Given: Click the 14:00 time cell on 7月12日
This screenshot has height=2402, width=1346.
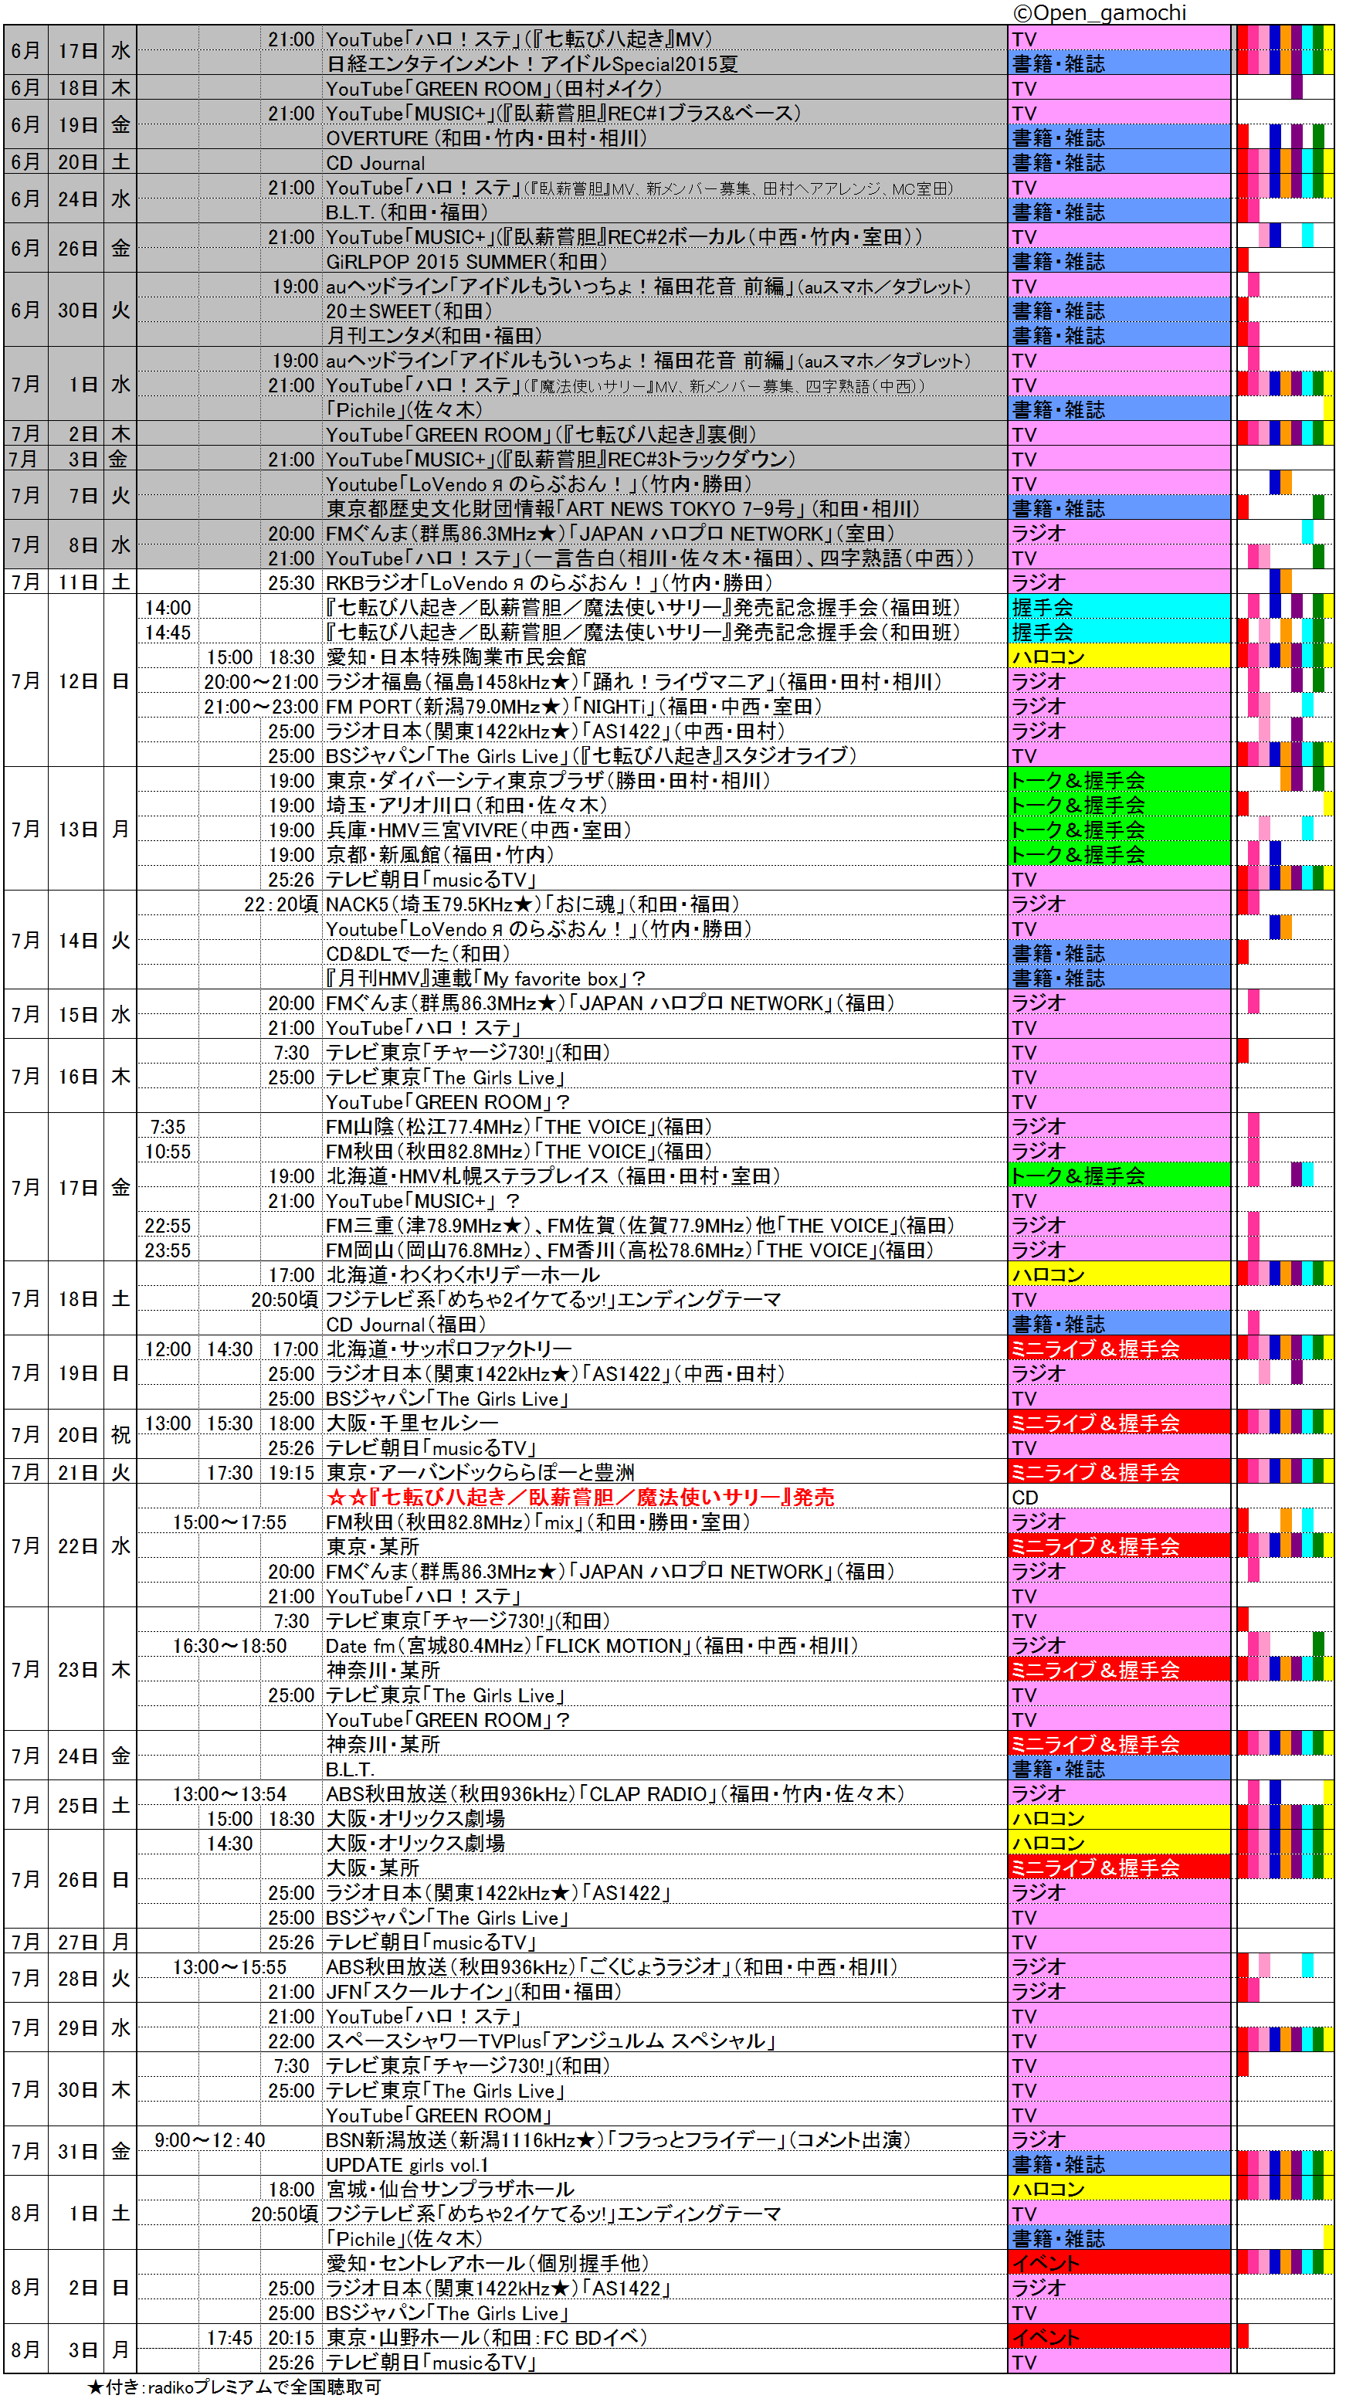Looking at the screenshot, I should tap(168, 608).
